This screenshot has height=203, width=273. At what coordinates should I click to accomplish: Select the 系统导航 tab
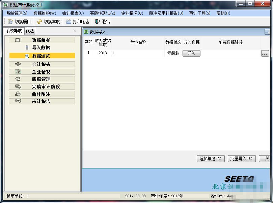pyautogui.click(x=12, y=31)
